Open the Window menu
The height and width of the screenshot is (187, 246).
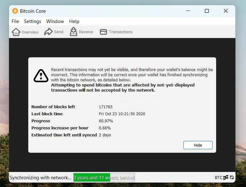[x=55, y=21]
